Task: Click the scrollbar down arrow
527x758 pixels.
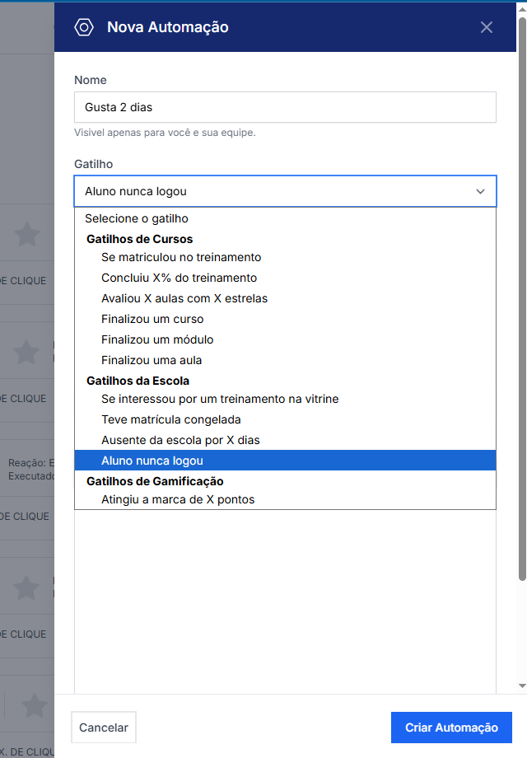Action: (522, 685)
